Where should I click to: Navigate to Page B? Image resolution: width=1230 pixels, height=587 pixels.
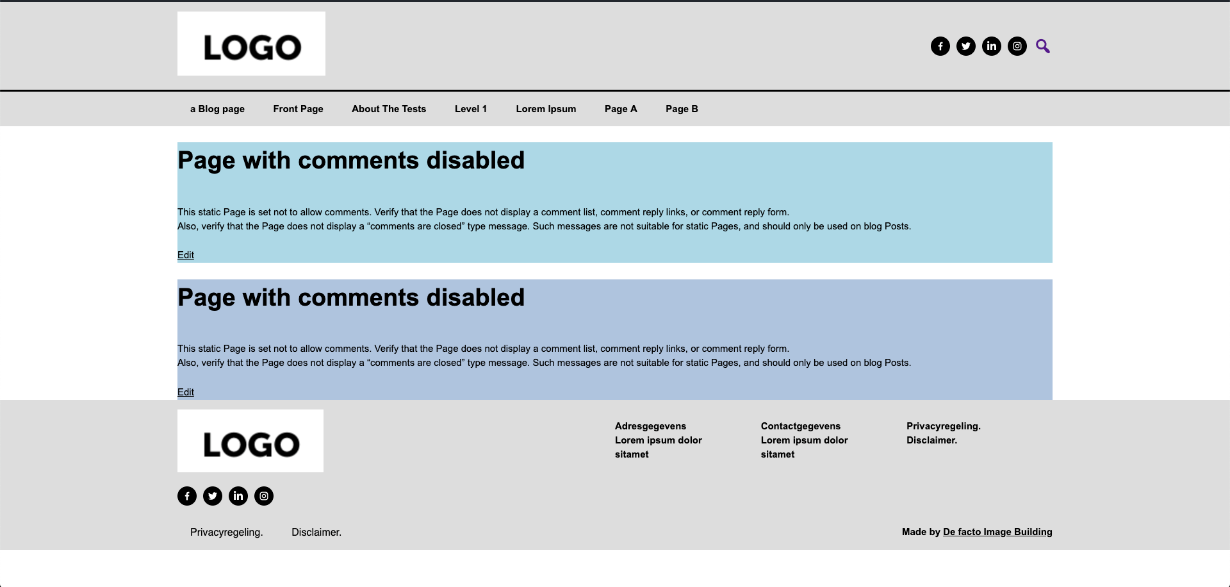[x=682, y=109]
